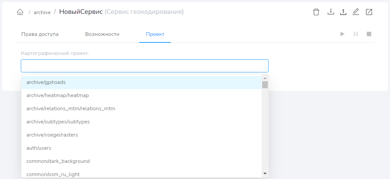
Task: Start the service with the play button
Action: click(x=342, y=34)
